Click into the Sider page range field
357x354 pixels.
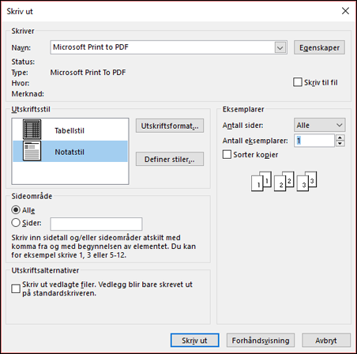pyautogui.click(x=96, y=224)
